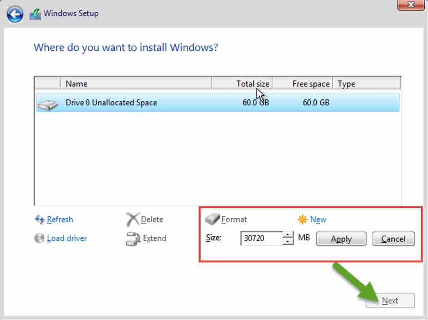
Task: Decrease size with the down spinner arrow
Action: (288, 242)
